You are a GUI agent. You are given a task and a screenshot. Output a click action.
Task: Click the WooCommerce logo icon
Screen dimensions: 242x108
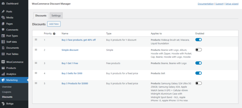click(3, 62)
